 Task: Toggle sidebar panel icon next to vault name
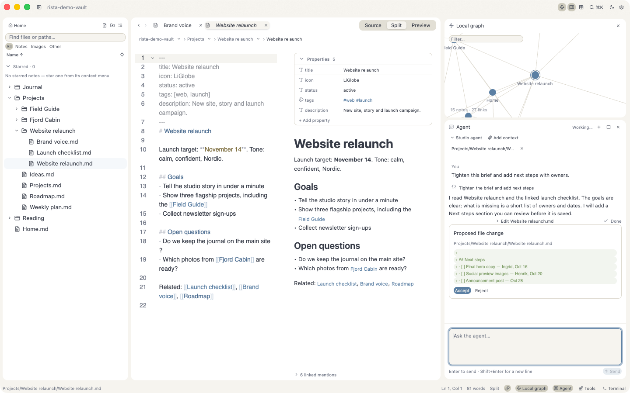coord(39,7)
